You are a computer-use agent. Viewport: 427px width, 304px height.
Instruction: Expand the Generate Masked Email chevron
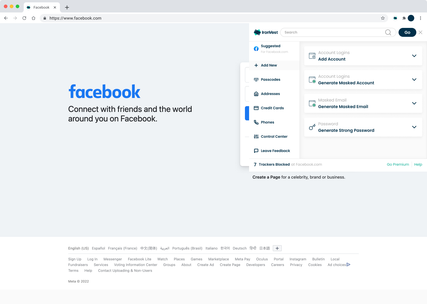(x=414, y=103)
